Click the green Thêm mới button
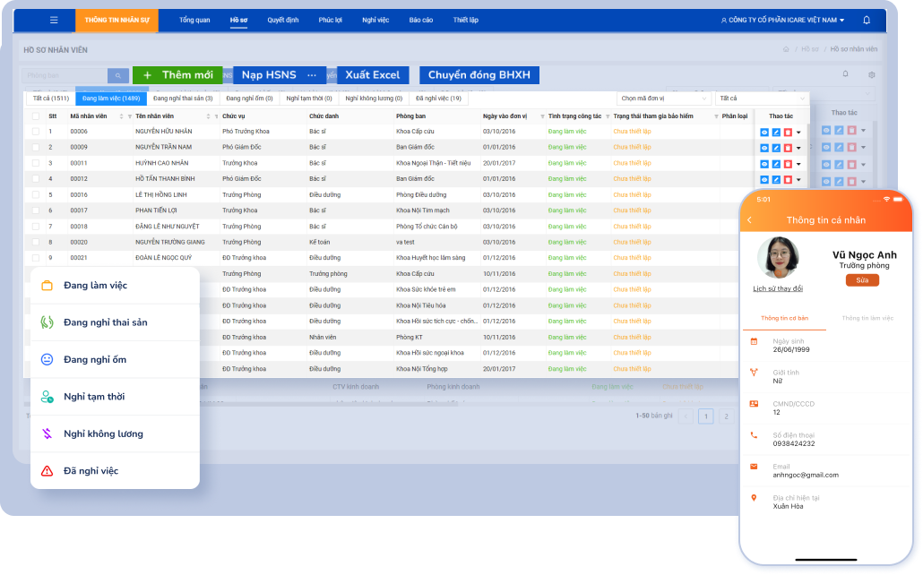The height and width of the screenshot is (575, 923). 177,75
